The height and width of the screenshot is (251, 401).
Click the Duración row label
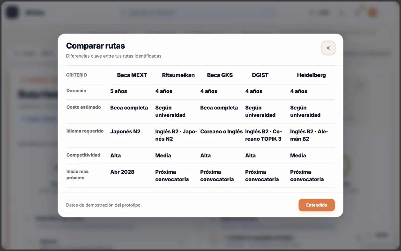pyautogui.click(x=76, y=91)
